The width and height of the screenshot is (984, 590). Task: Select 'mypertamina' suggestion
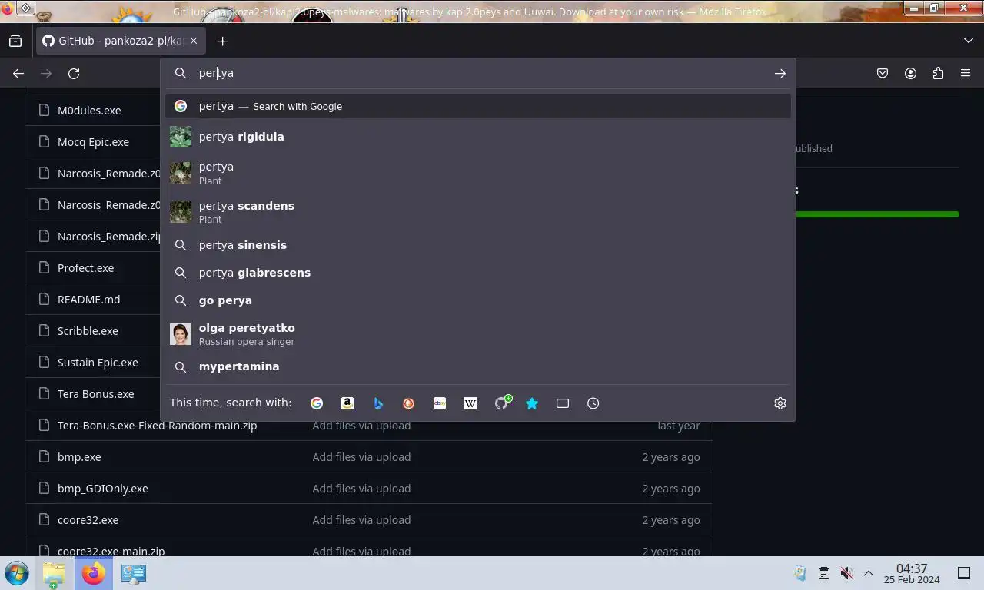tap(478, 366)
